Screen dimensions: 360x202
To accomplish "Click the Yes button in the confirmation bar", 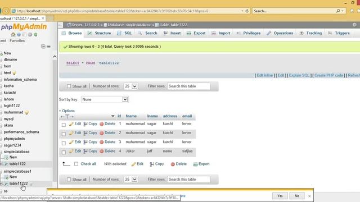I will coord(280,196).
